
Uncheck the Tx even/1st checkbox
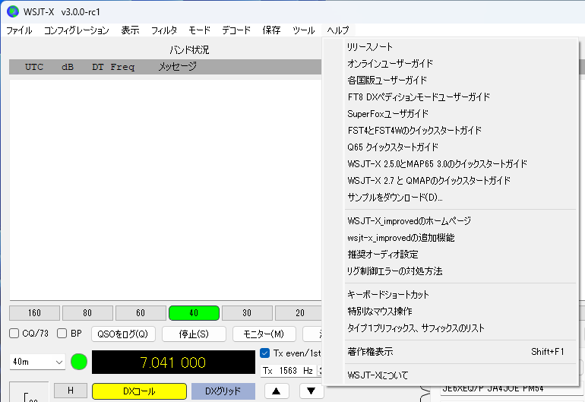[x=265, y=353]
